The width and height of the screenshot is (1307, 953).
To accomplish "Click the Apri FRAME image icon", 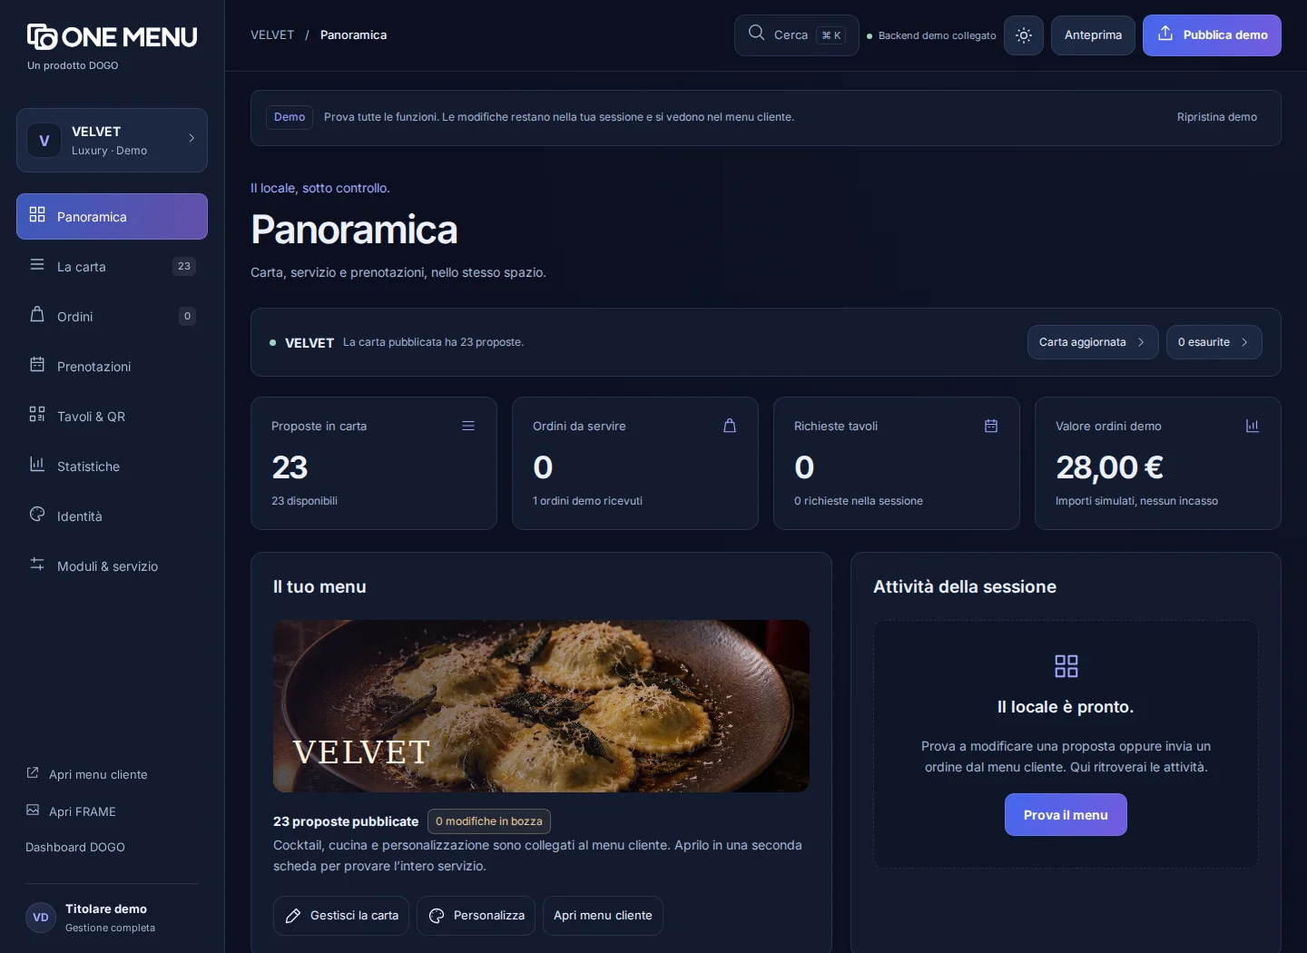I will [33, 811].
